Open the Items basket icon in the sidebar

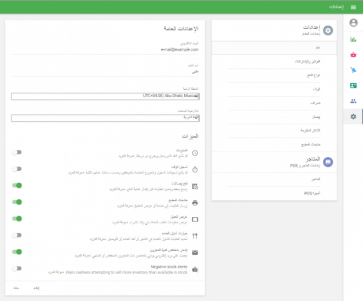[353, 55]
